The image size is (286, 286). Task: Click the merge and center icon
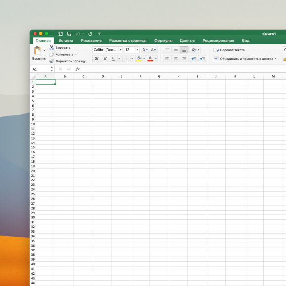216,59
